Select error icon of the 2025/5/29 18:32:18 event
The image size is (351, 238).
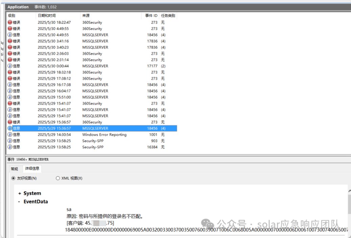point(10,72)
